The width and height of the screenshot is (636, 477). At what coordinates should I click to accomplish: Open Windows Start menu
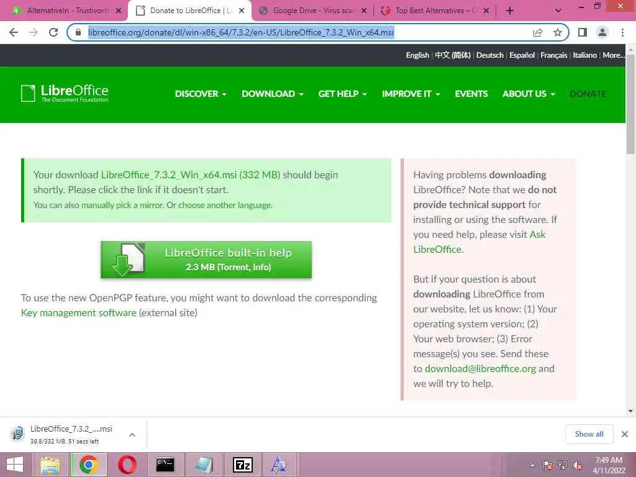click(15, 465)
